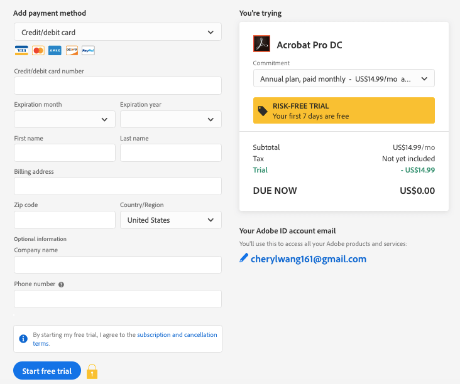Click the cherylwang161@gmail.com email link
This screenshot has height=384, width=460.
(308, 259)
